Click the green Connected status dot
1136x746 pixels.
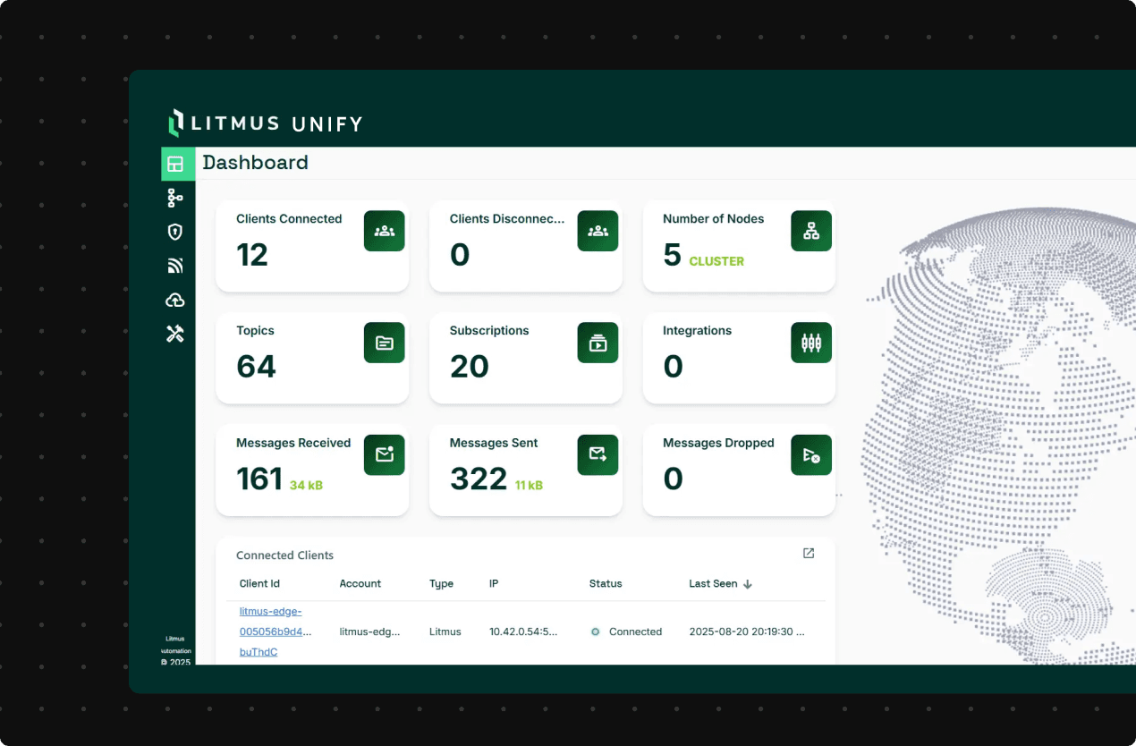pyautogui.click(x=595, y=632)
